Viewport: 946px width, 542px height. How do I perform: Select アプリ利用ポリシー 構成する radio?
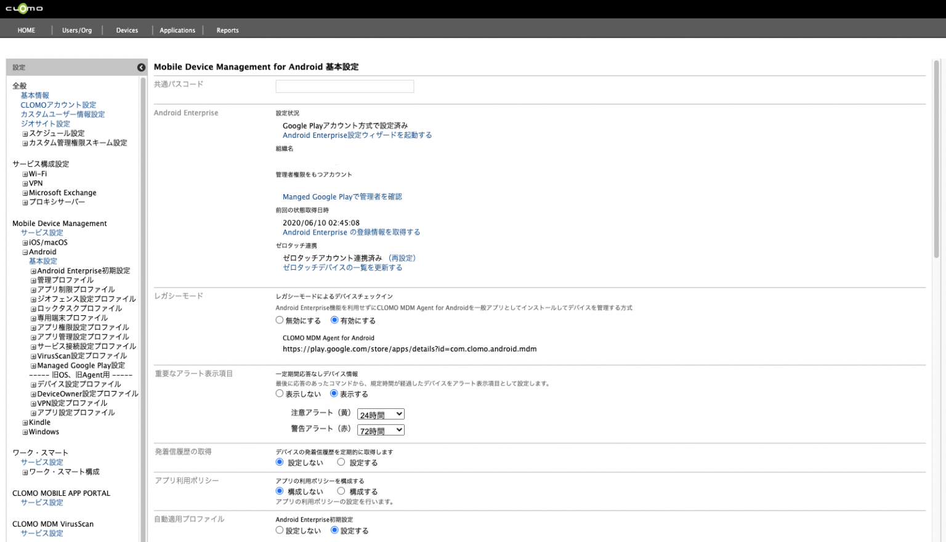tap(341, 491)
